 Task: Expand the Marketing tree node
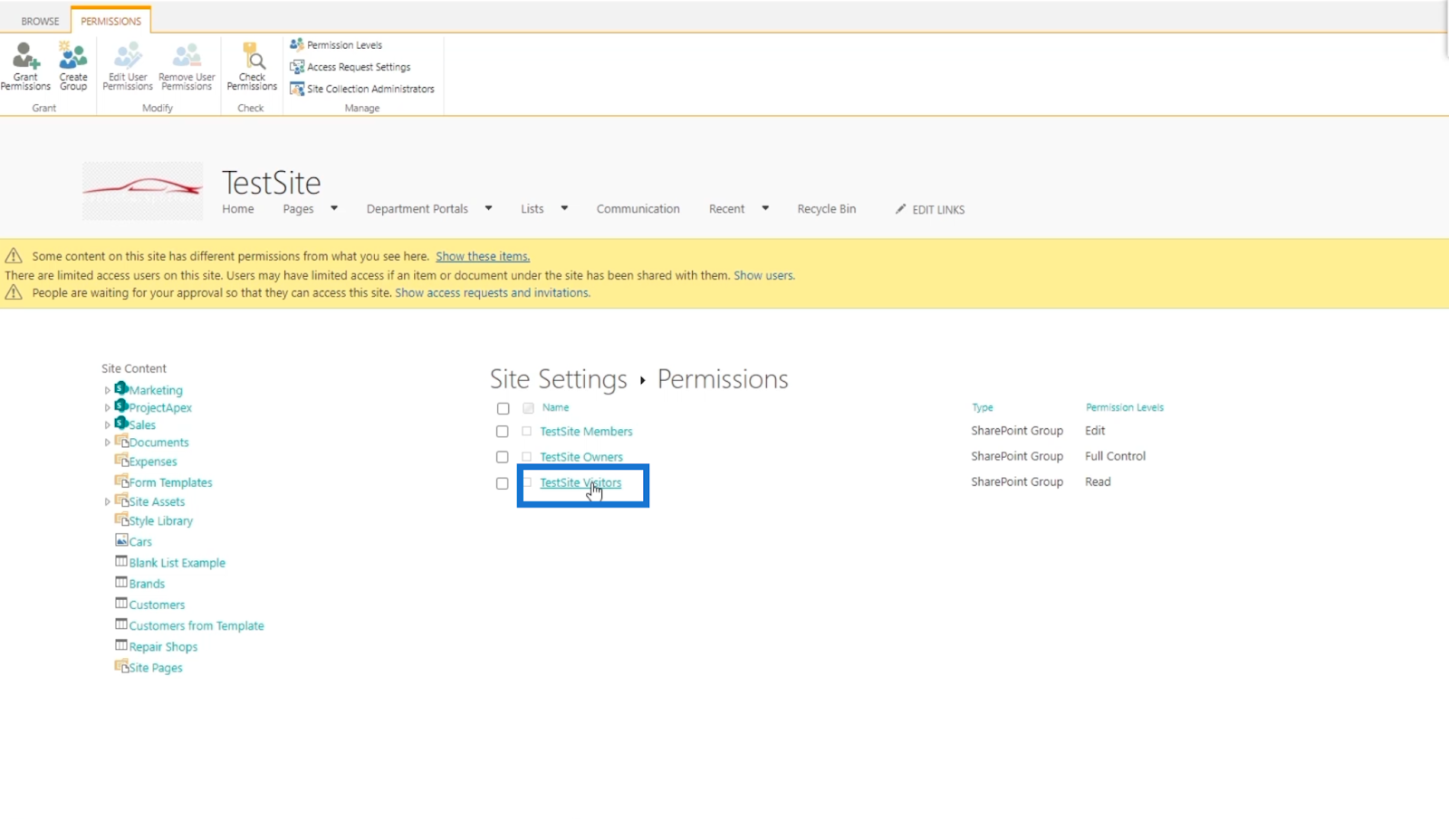click(107, 390)
